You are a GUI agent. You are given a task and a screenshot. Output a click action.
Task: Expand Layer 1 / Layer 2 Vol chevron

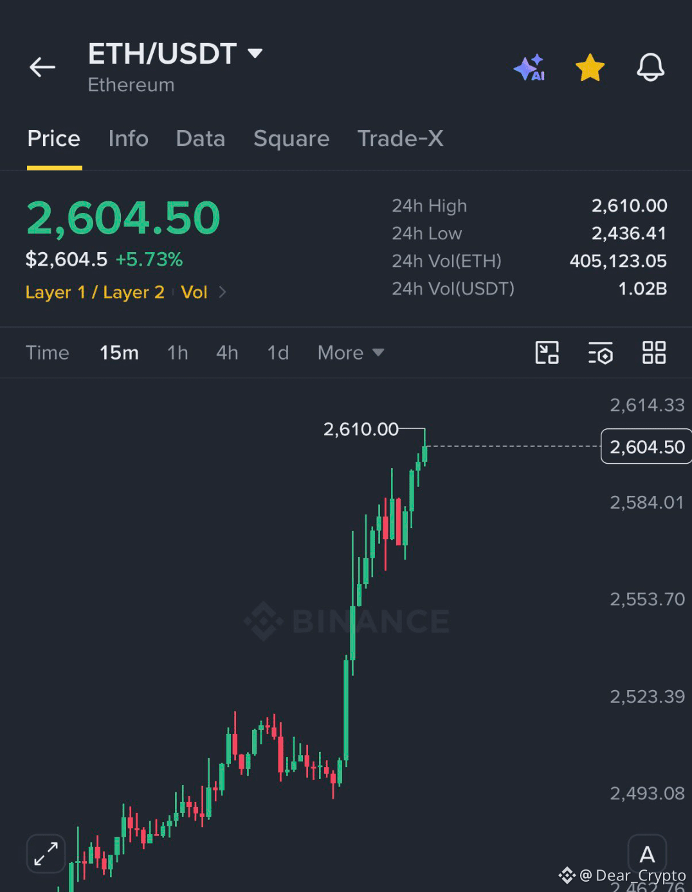click(x=223, y=292)
